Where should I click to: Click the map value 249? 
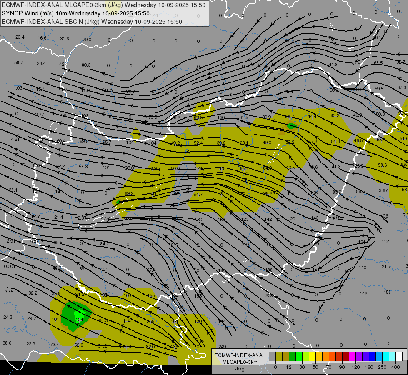pos(222,347)
